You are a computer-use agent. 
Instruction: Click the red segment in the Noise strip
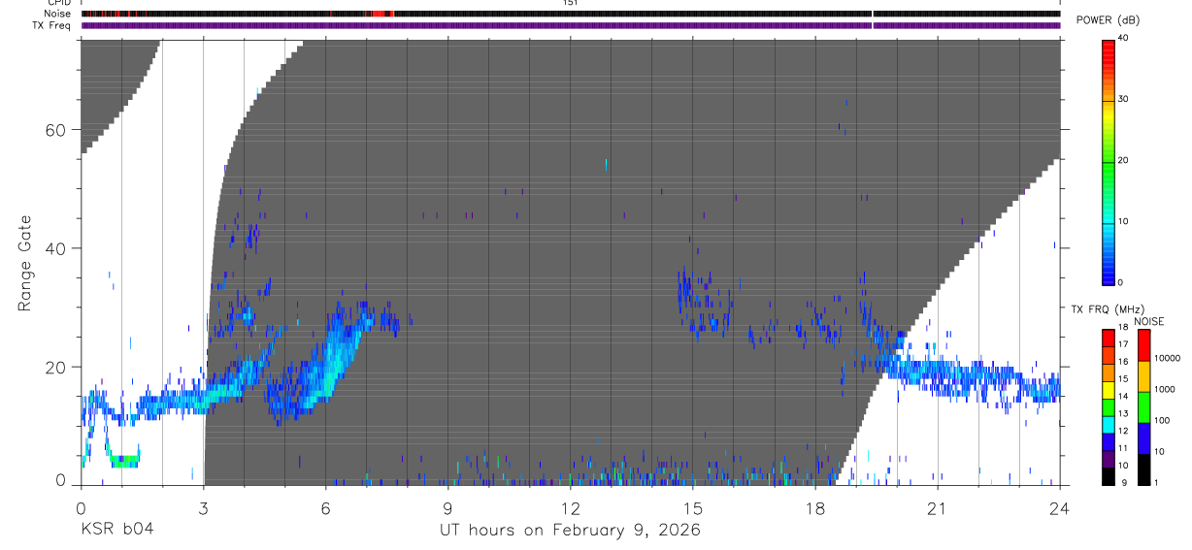[378, 14]
